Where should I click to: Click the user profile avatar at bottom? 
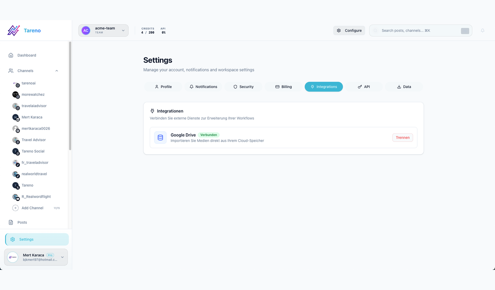coord(13,257)
